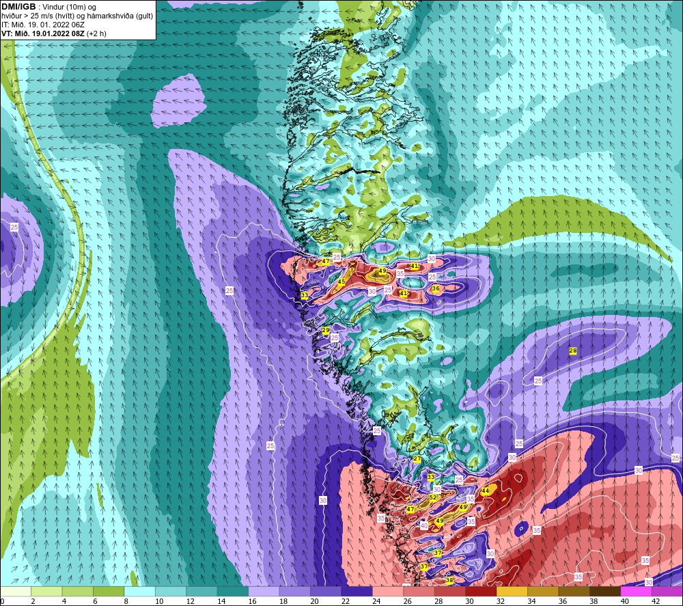Click the legend scale number 24
Viewport: 683px width, 606px height.
pos(377,601)
